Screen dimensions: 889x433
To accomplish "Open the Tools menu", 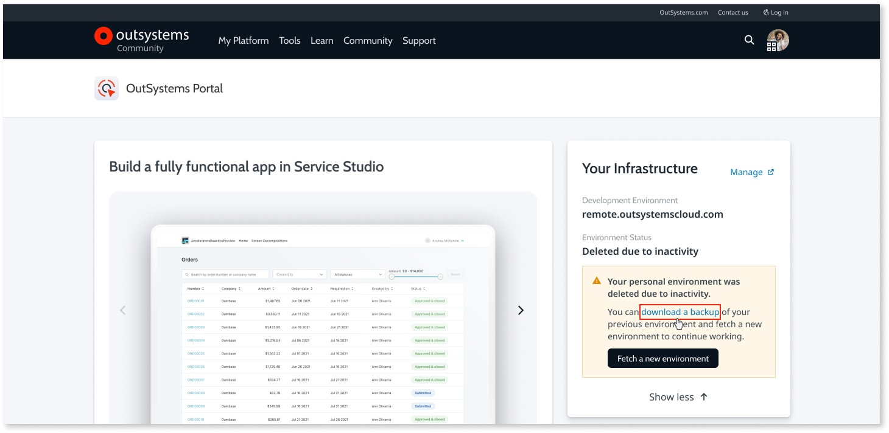I will 290,41.
